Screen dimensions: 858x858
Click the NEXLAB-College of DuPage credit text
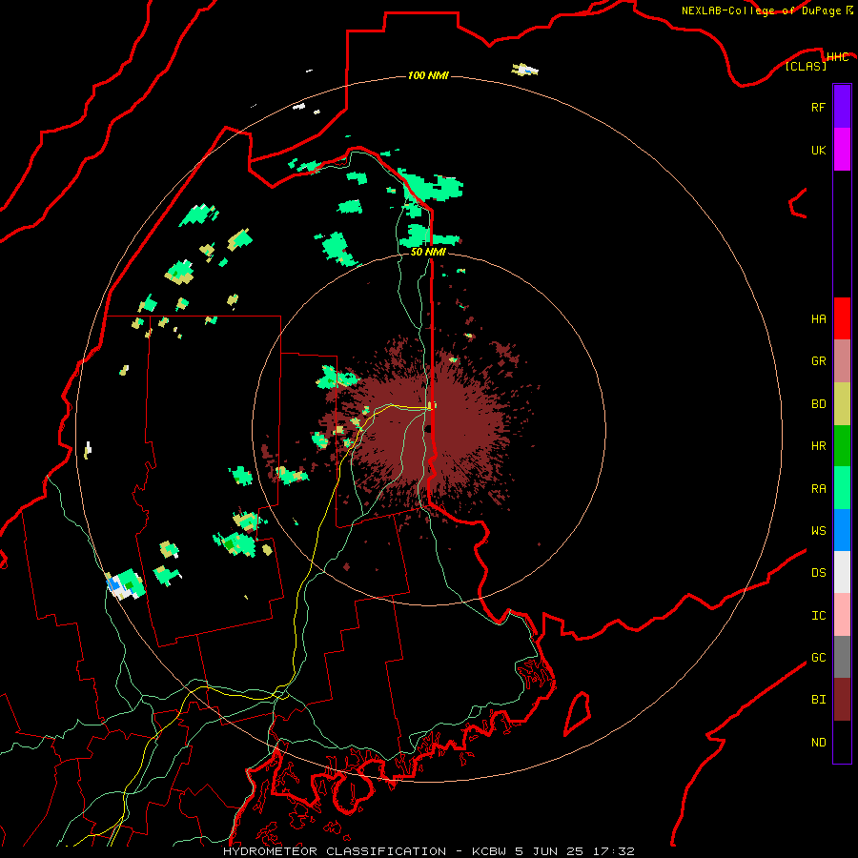coord(762,10)
